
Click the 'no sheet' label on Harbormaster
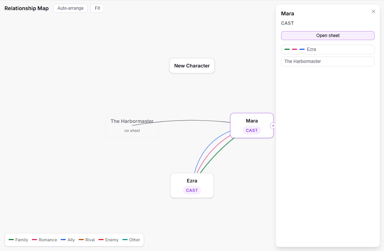[132, 131]
